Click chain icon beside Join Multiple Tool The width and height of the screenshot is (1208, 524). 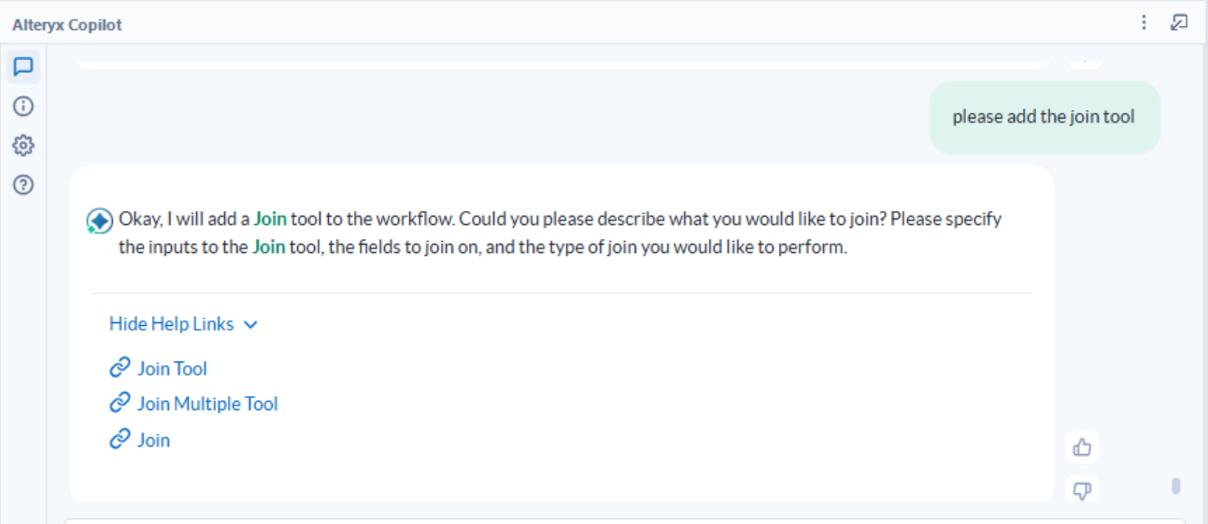coord(120,404)
